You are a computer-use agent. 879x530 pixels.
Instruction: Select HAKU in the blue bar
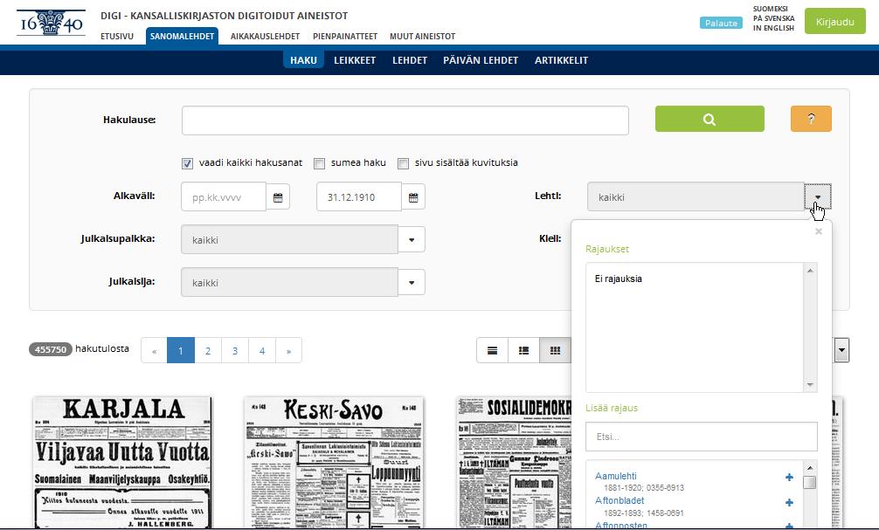[303, 60]
